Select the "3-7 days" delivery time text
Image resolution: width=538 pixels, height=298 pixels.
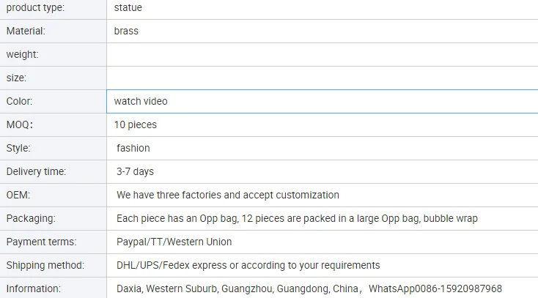[x=136, y=172]
